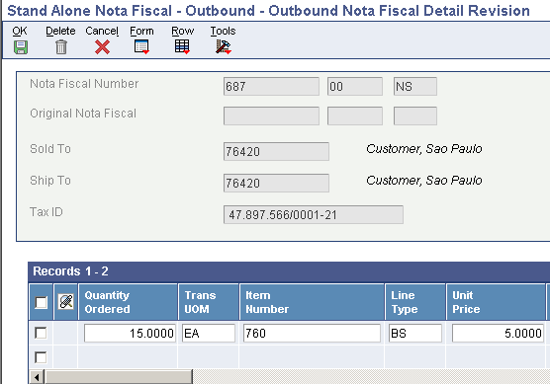Click the Cancel text label
Viewport: 550px width, 384px height.
[102, 32]
